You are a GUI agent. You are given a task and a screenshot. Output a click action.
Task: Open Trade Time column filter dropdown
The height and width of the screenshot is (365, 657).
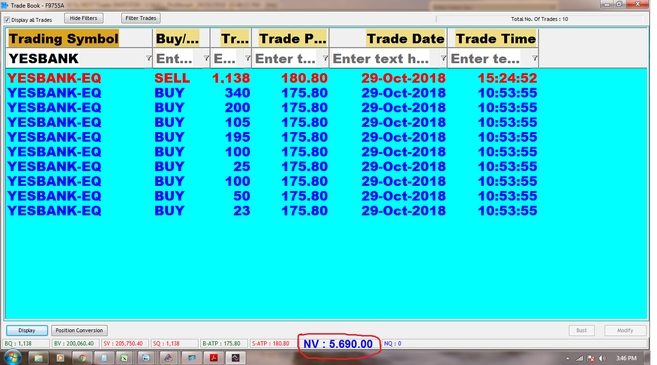(535, 58)
